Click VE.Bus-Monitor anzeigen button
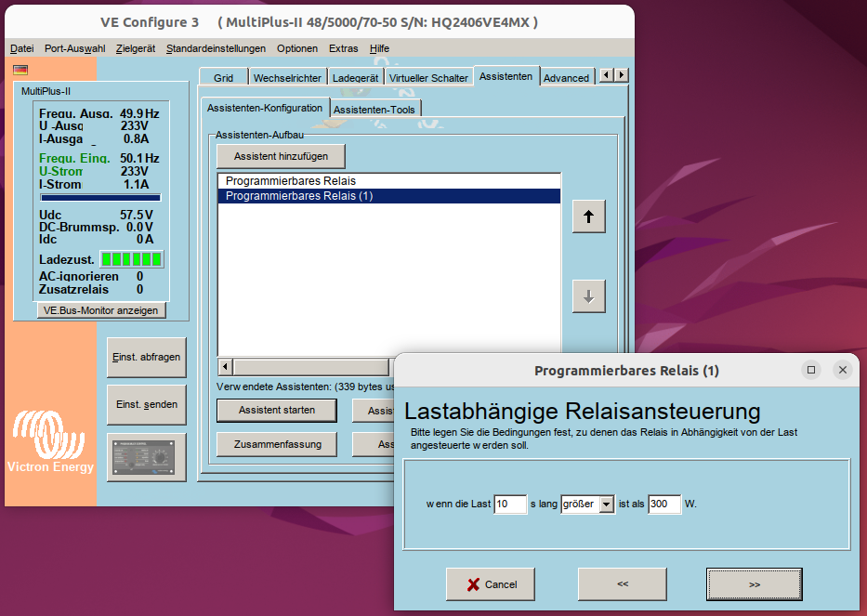Viewport: 867px width, 616px height. click(x=100, y=310)
